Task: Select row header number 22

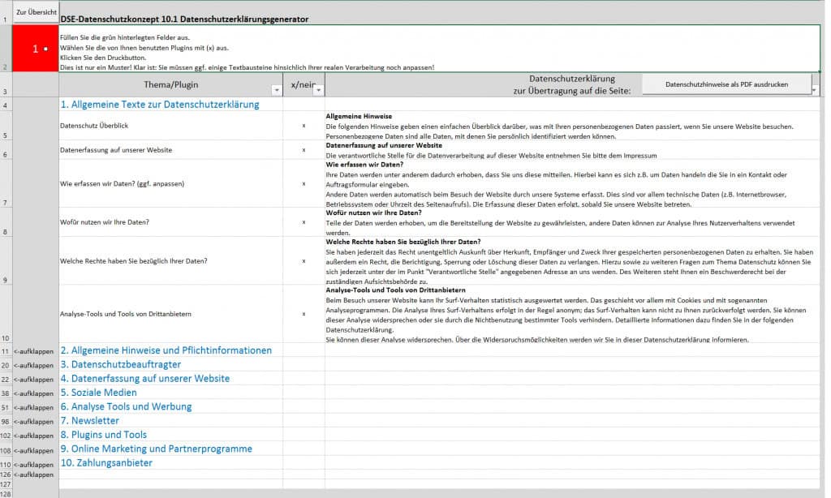Action: coord(6,380)
